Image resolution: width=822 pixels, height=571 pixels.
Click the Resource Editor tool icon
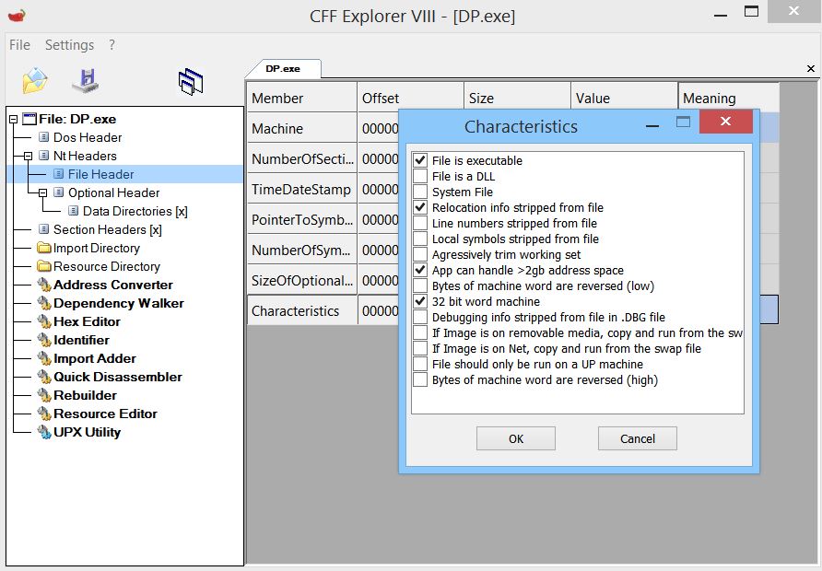44,414
